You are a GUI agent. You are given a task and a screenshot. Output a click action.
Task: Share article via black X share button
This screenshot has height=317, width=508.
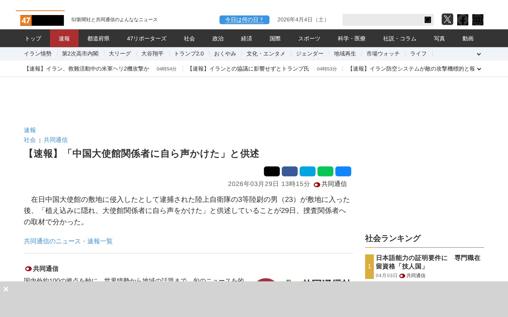(x=272, y=171)
